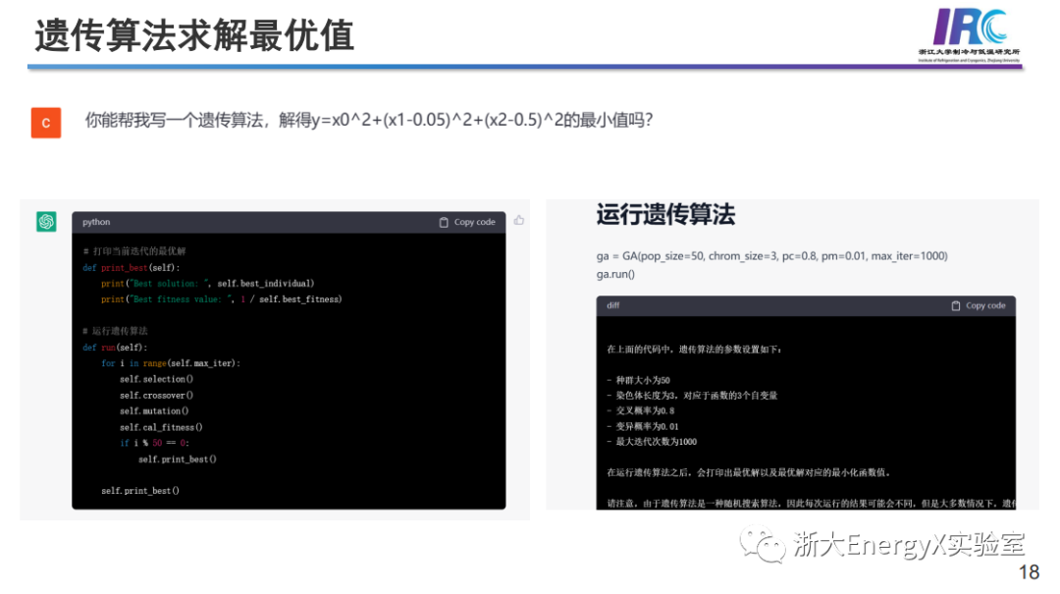Click the clipboard icon in diff code header

coord(956,305)
